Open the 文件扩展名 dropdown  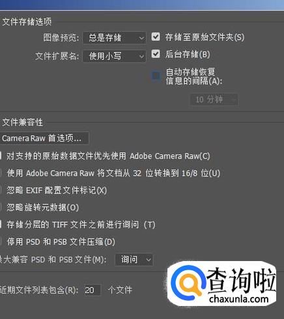pos(115,56)
